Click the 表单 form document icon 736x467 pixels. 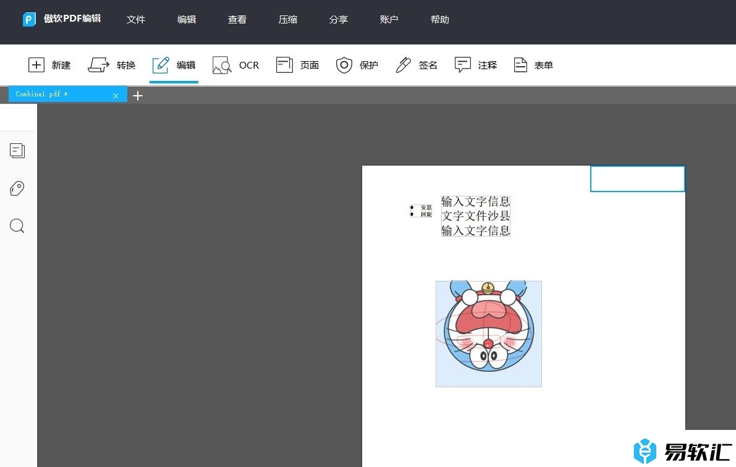[x=520, y=65]
